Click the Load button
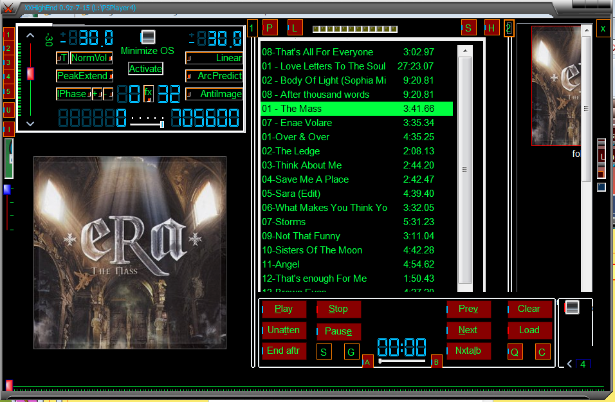The image size is (615, 402). [529, 330]
